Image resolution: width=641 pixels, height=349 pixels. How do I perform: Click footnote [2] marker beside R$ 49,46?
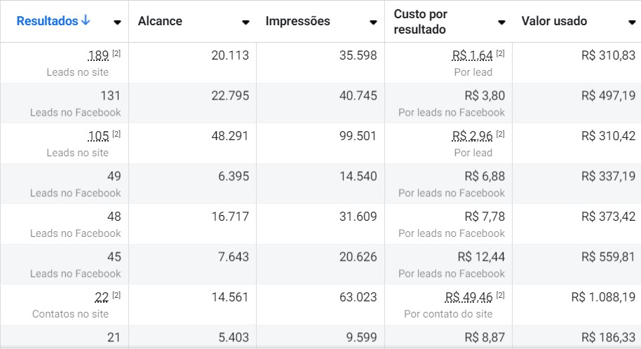(500, 295)
